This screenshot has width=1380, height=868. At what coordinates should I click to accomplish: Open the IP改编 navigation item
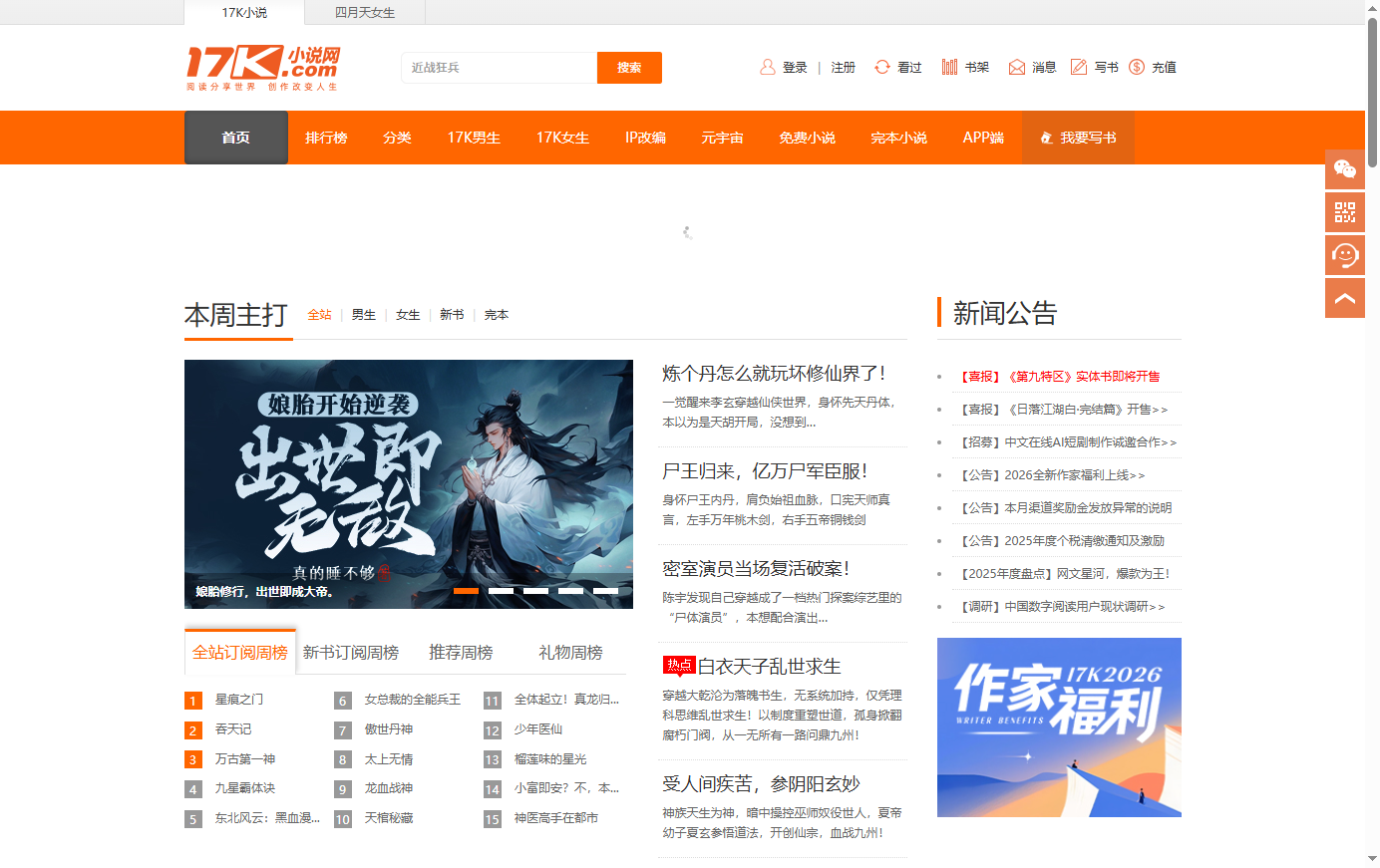tap(645, 138)
